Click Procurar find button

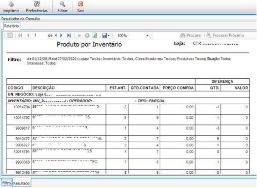pyautogui.click(x=191, y=36)
